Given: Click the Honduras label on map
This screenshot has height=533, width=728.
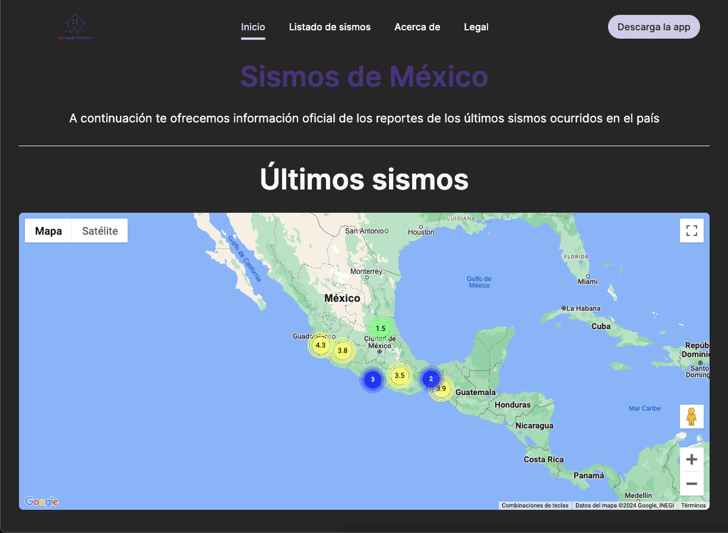Looking at the screenshot, I should (513, 405).
